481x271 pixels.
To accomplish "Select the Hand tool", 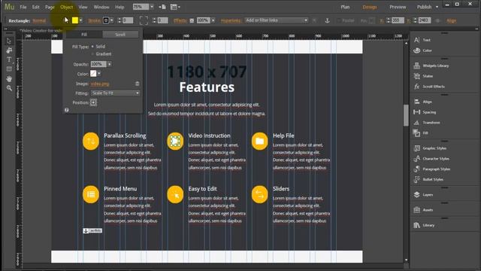I will click(x=9, y=79).
